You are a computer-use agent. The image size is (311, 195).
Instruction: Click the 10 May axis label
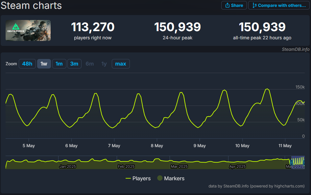(x=242, y=146)
